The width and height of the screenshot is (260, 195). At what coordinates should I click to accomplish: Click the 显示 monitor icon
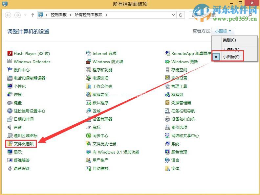coord(10,152)
